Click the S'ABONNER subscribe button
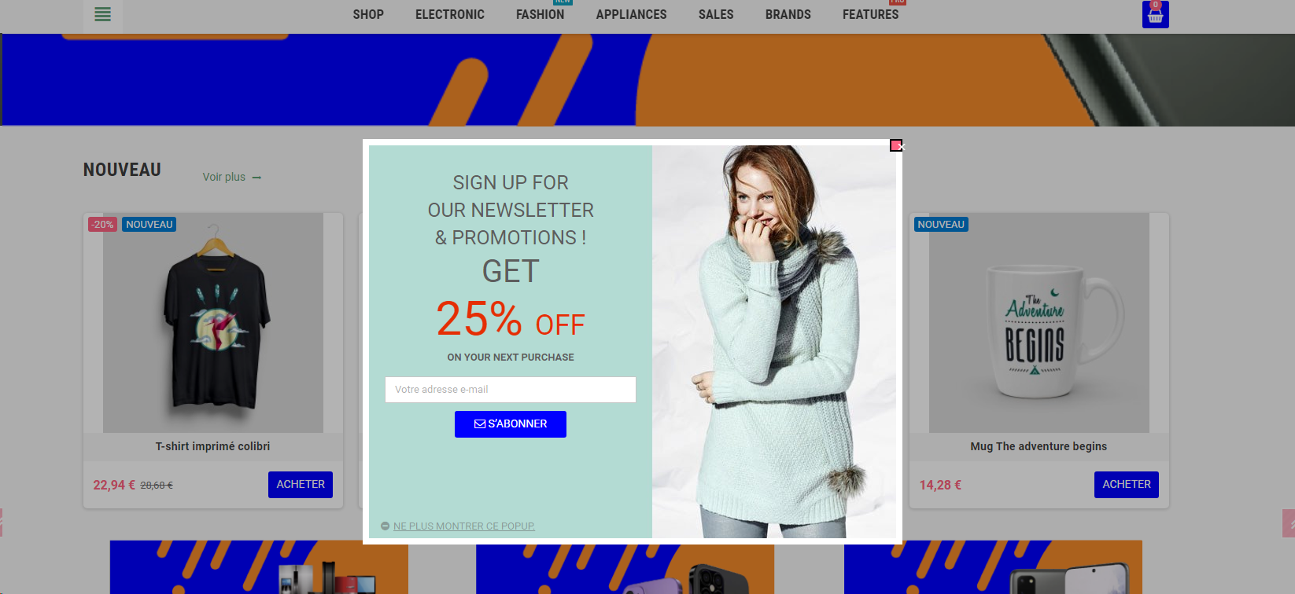Screen dimensions: 1295x594 (511, 424)
